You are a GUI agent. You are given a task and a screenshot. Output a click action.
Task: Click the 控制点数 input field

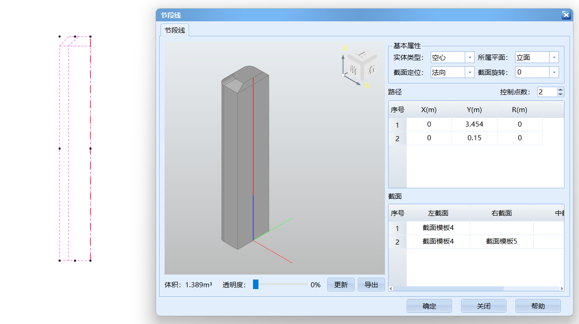(x=547, y=92)
